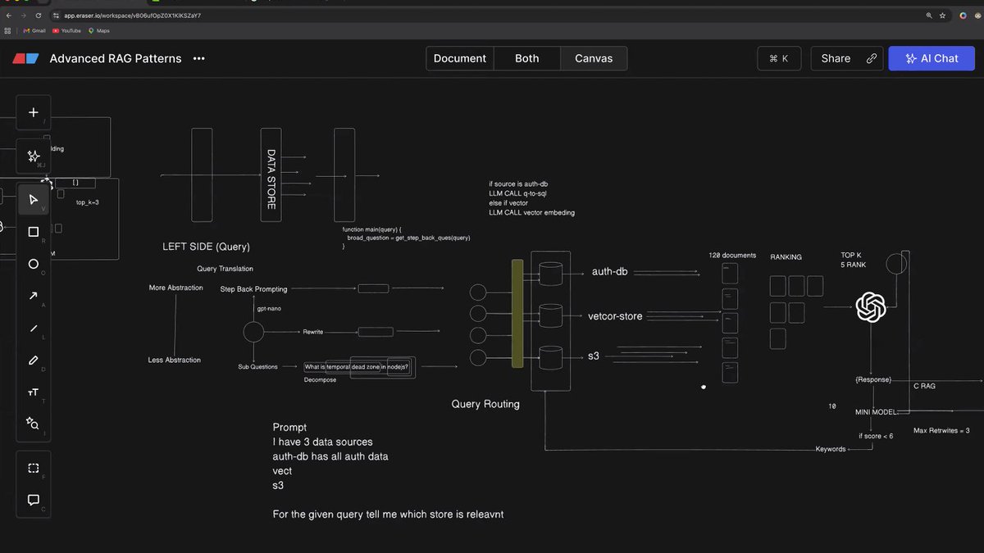Select the top_k=3 label
This screenshot has height=553, width=984.
tap(88, 202)
